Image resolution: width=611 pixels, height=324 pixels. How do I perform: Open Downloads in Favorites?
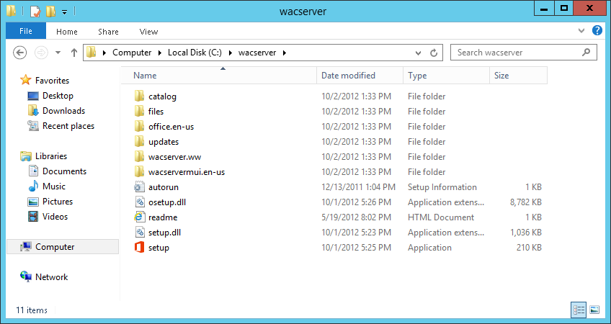click(x=63, y=111)
